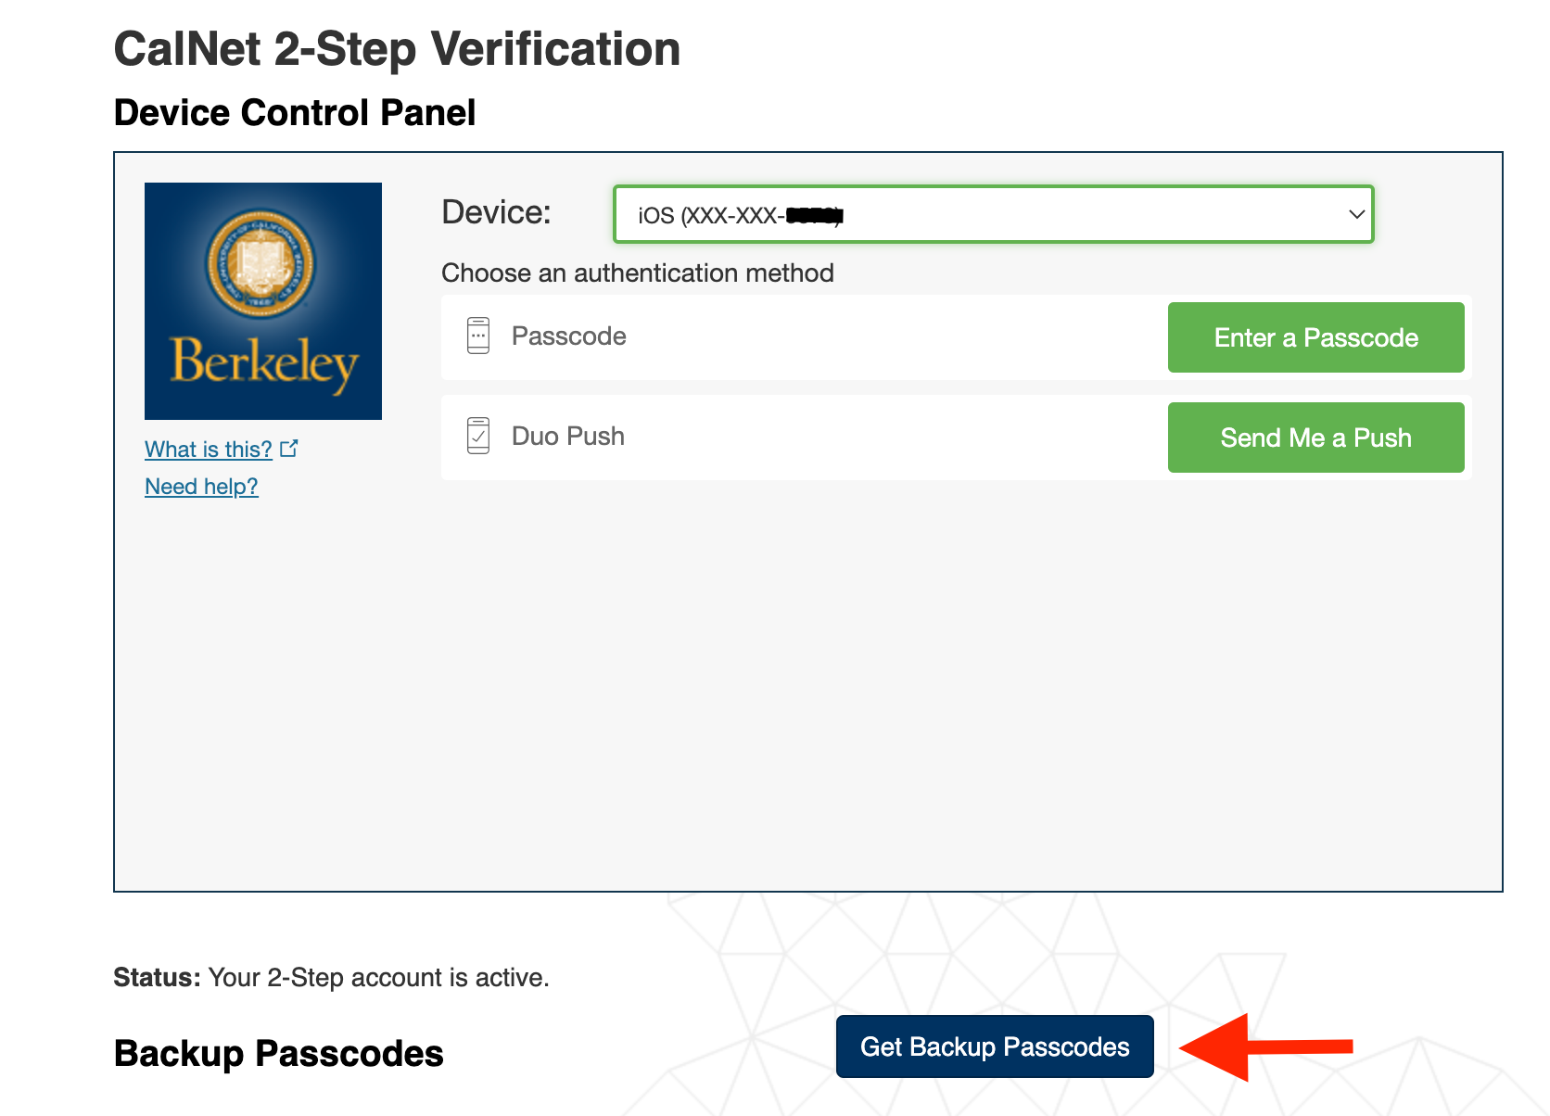
Task: Select the iOS device entry text
Action: tap(740, 216)
